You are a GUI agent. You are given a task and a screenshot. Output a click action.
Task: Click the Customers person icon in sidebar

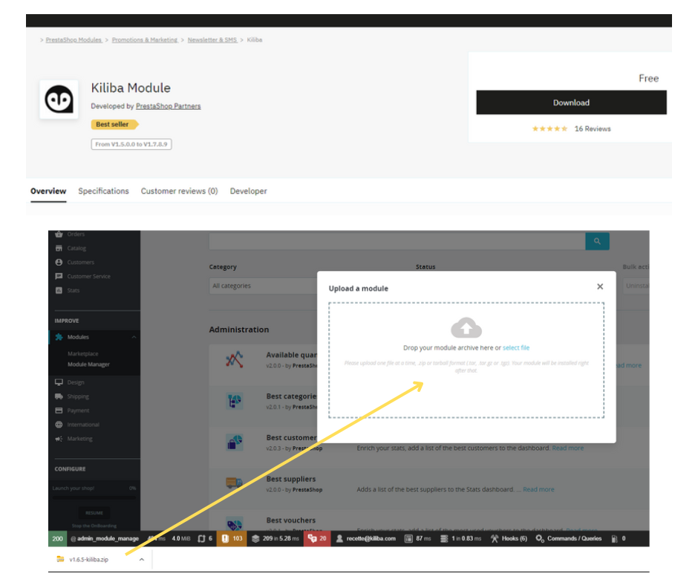tap(59, 262)
